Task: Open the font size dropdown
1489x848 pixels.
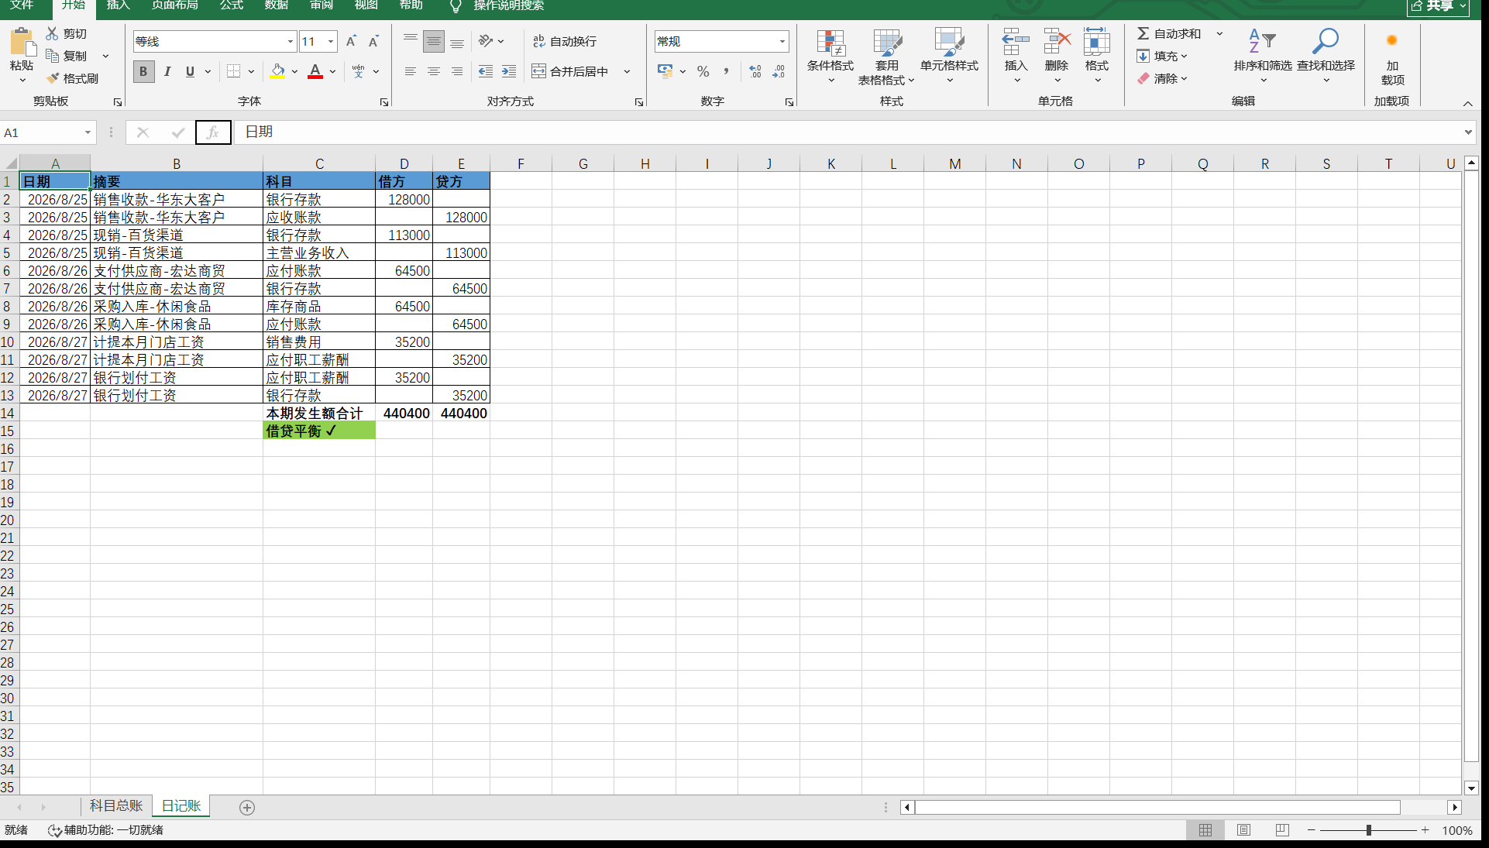Action: [331, 42]
